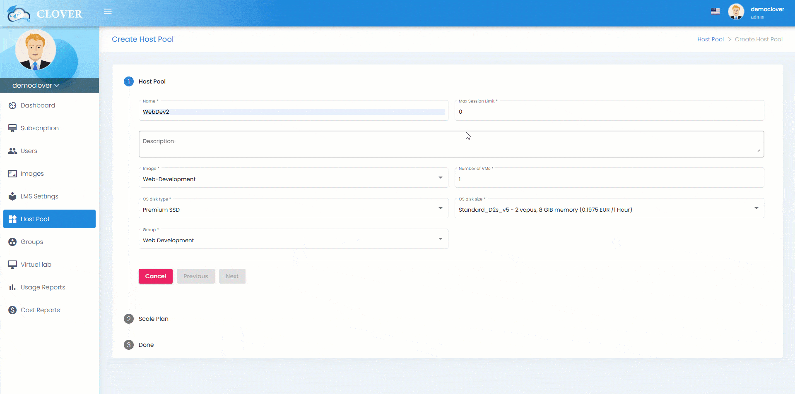Open LMS Settings
Screen dimensions: 795x394
click(x=39, y=196)
